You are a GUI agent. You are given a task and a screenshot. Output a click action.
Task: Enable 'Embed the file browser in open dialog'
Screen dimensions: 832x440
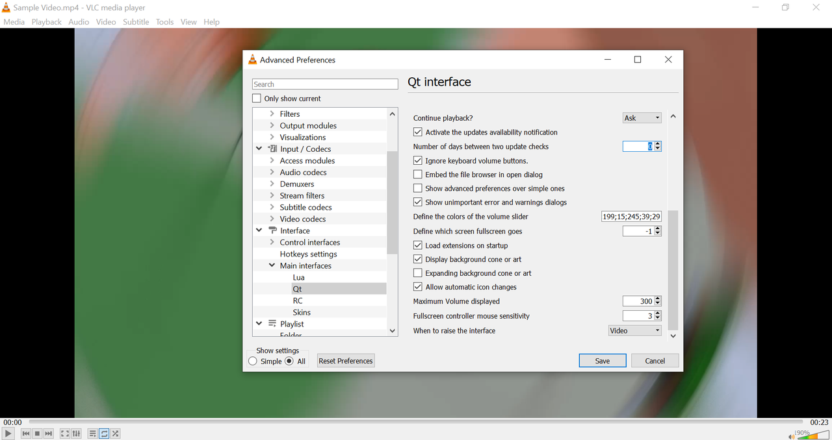click(x=418, y=175)
